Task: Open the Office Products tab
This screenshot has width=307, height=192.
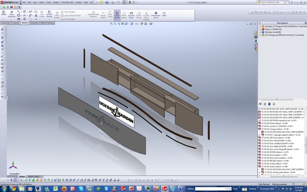Action: 47,23
